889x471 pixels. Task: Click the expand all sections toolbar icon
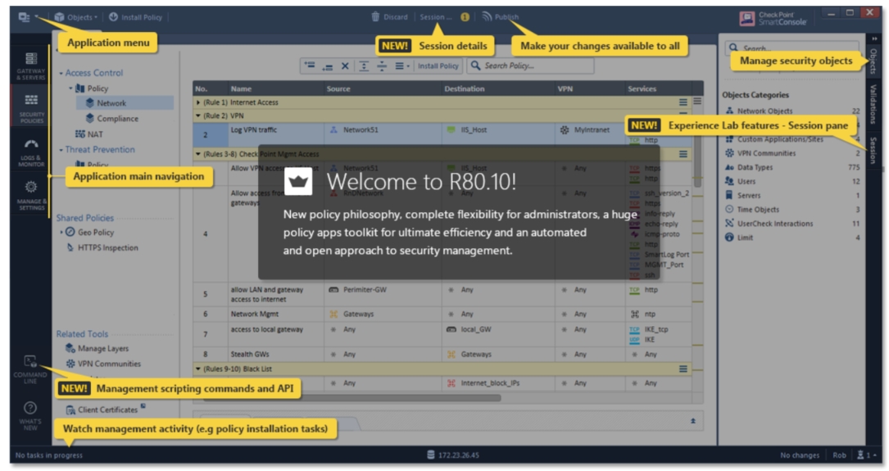point(364,66)
